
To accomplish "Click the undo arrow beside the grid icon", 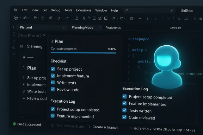I will [59, 18].
